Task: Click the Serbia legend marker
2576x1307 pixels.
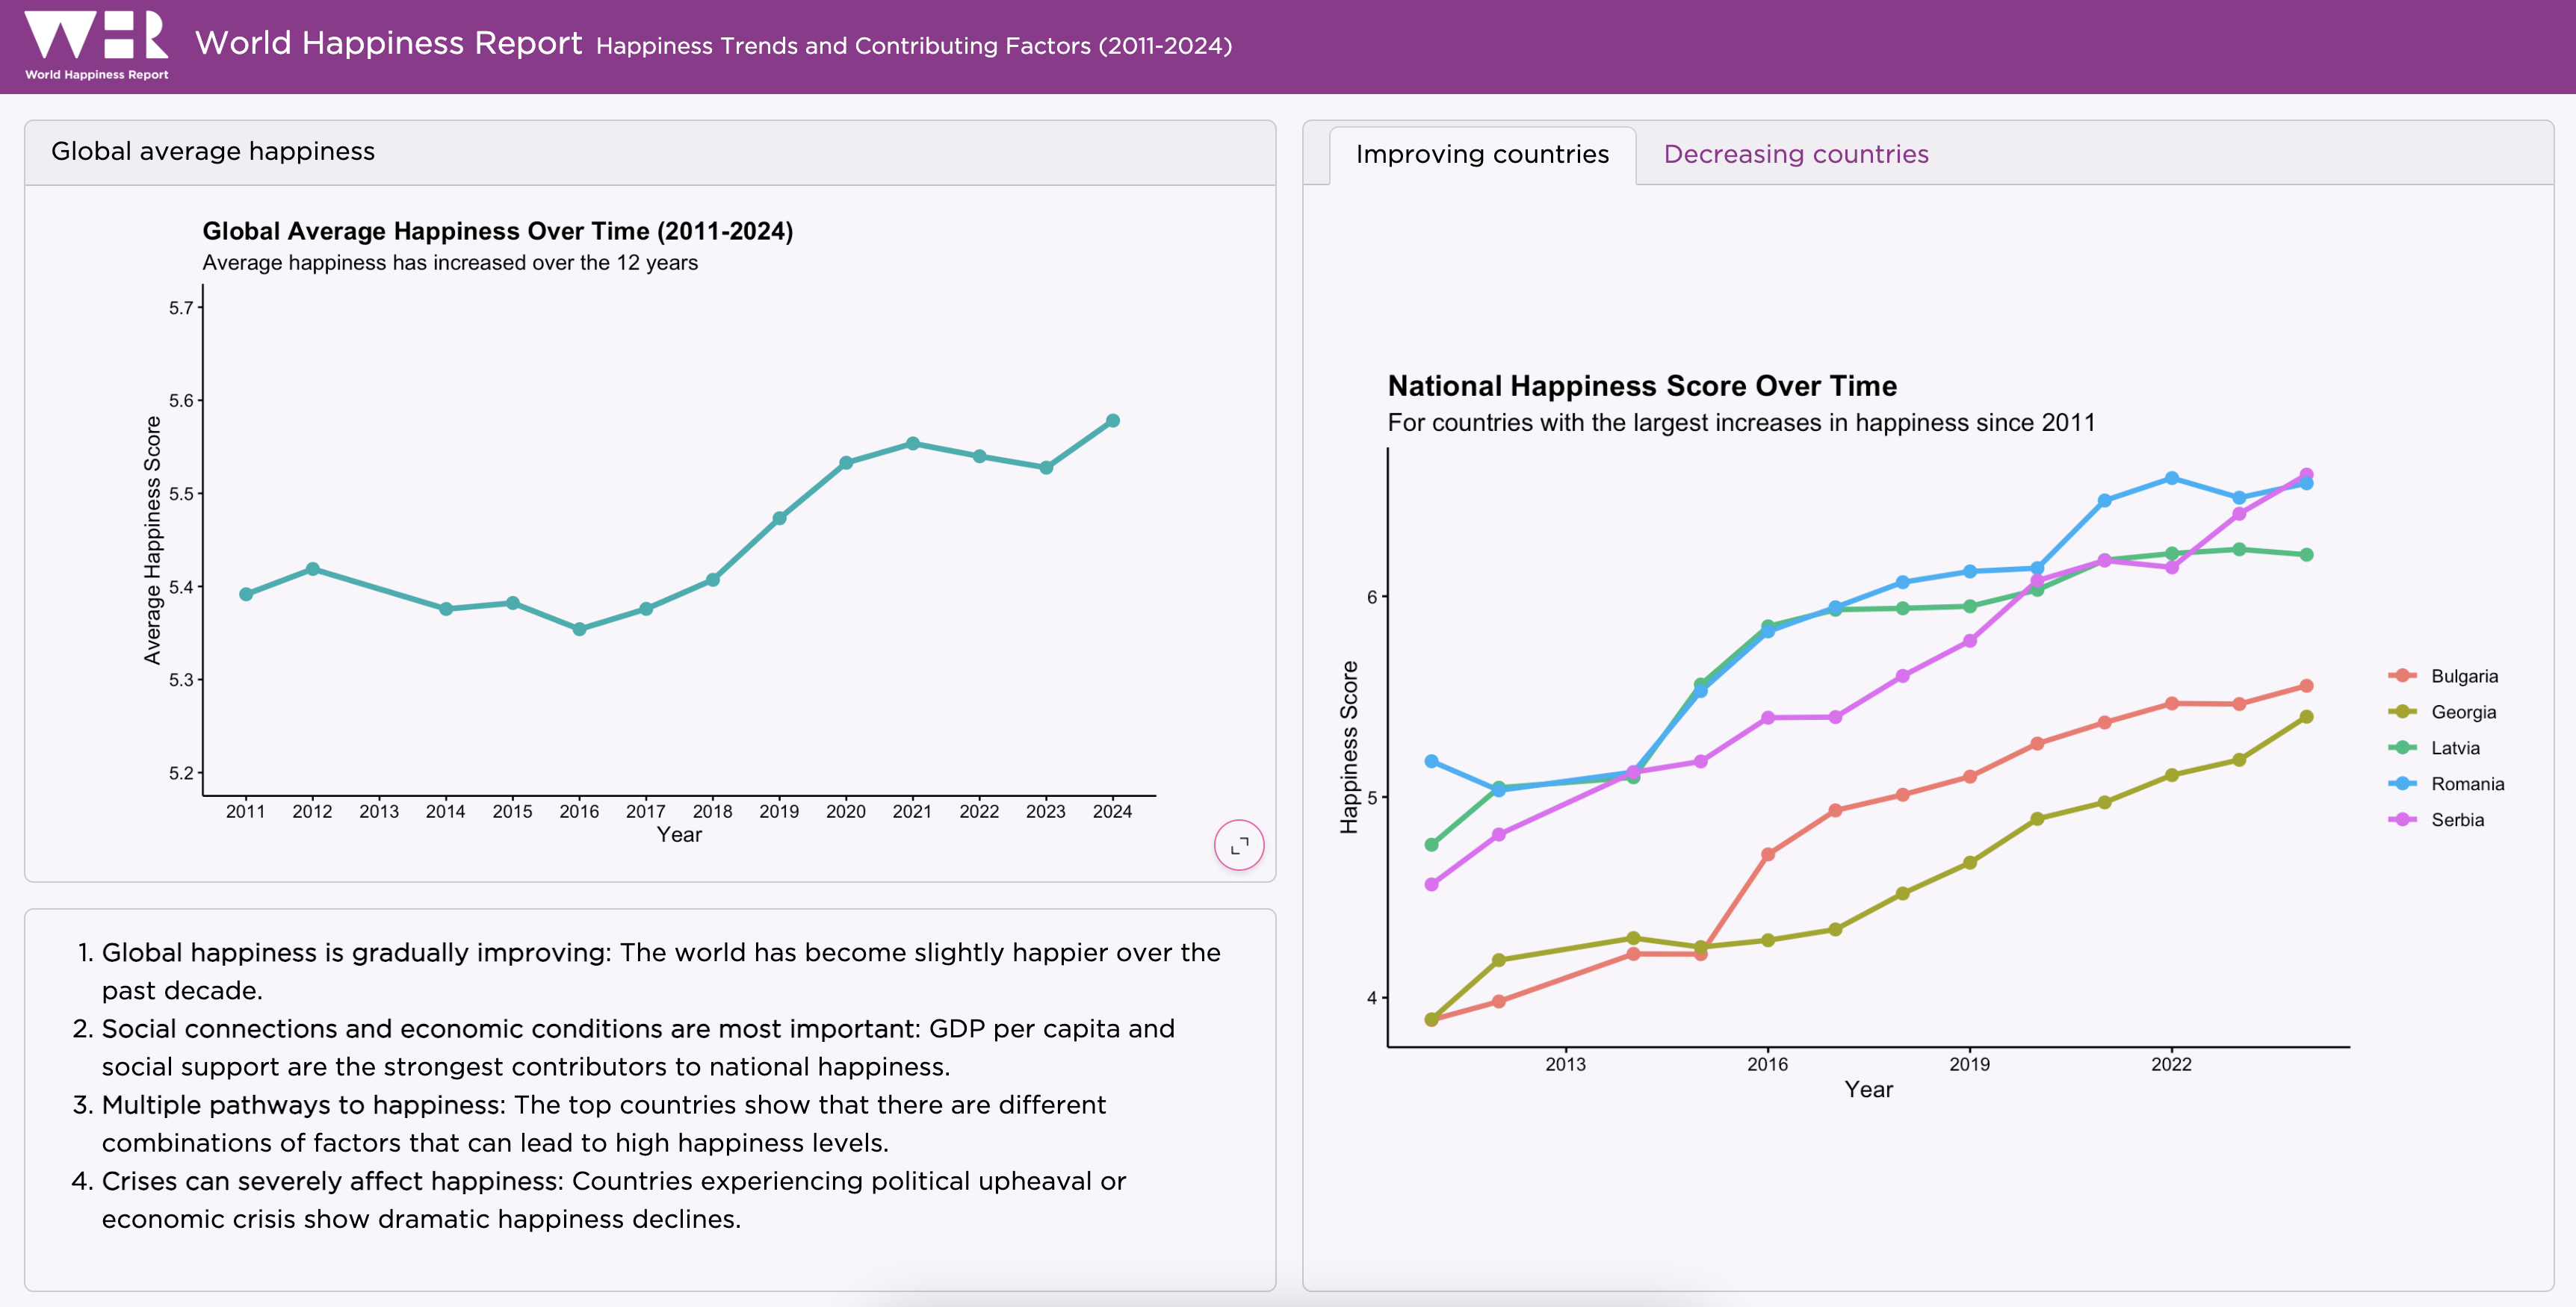Action: tap(2401, 820)
